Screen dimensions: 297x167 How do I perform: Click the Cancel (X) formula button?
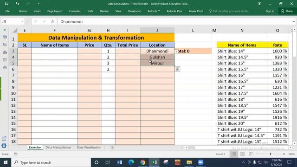click(x=36, y=22)
